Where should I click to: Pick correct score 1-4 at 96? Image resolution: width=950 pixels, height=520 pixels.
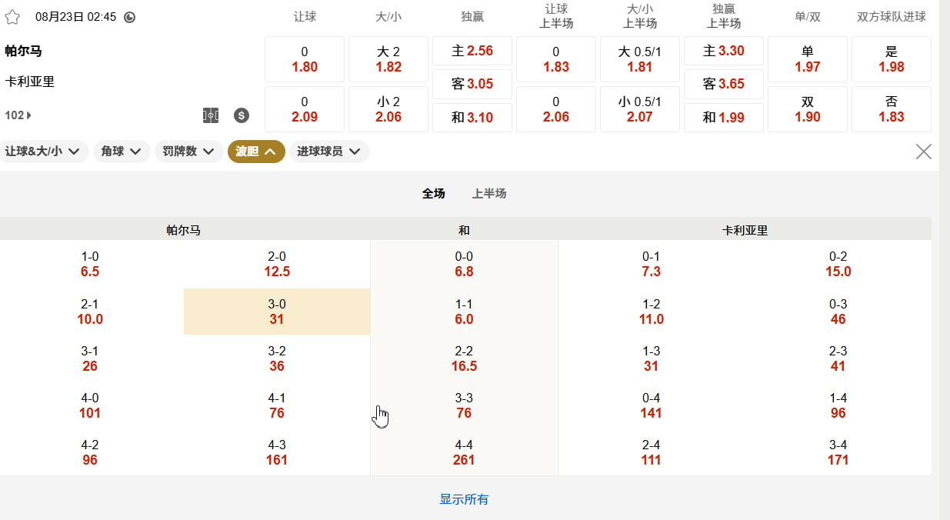[x=838, y=405]
